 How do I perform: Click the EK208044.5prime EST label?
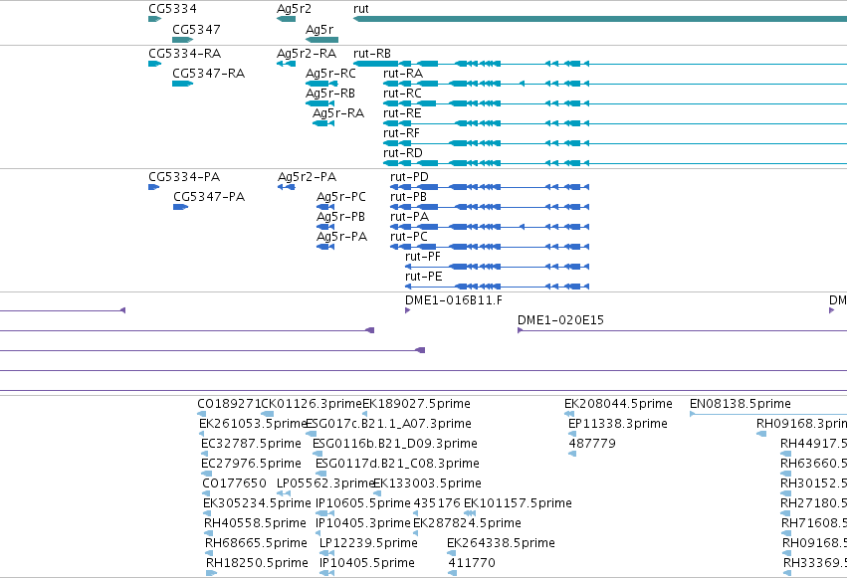pos(618,404)
